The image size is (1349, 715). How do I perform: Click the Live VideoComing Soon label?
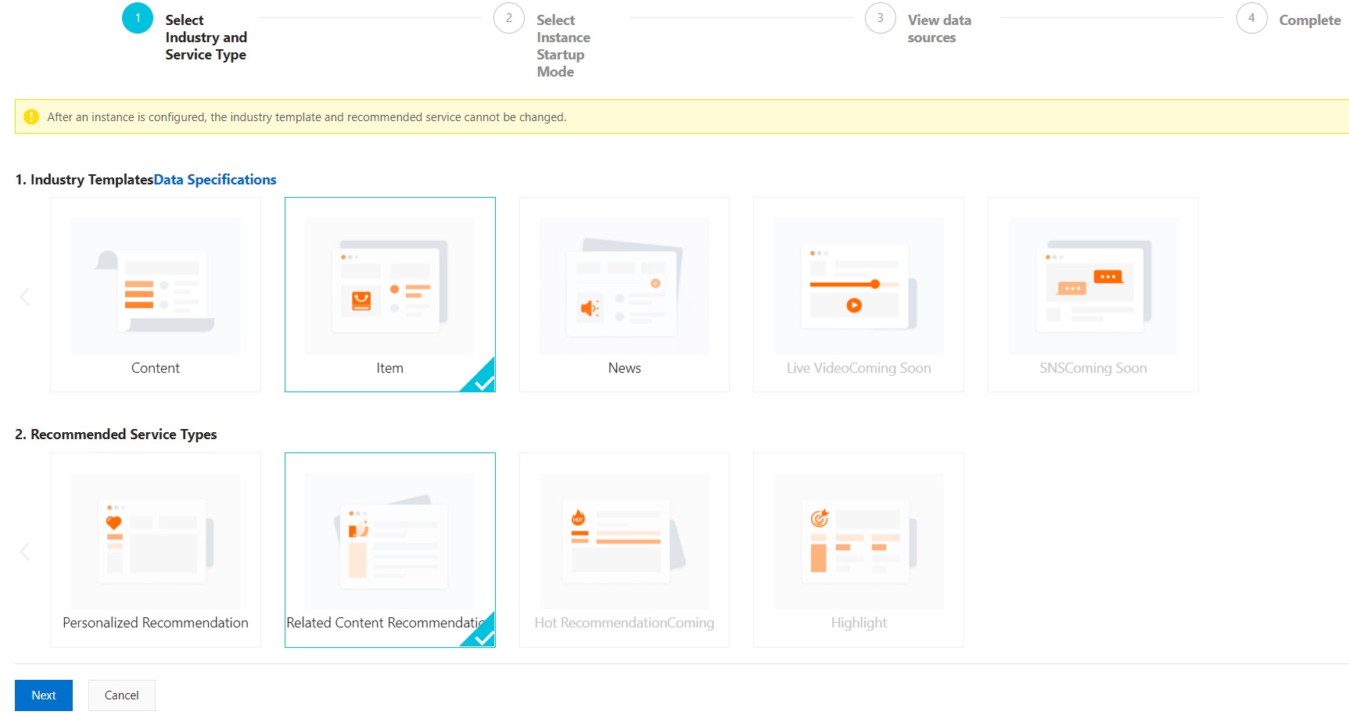pos(859,368)
